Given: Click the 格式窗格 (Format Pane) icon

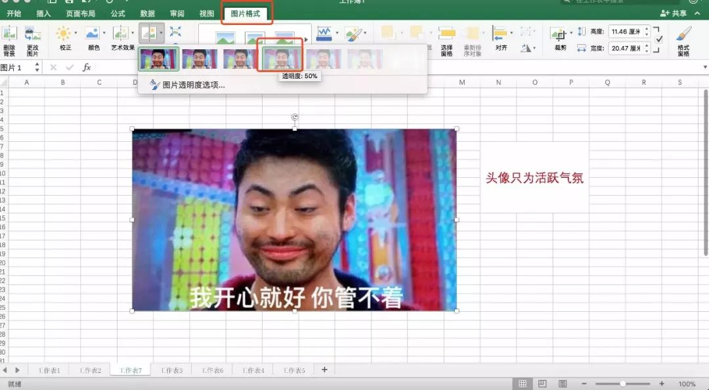Looking at the screenshot, I should pos(683,41).
